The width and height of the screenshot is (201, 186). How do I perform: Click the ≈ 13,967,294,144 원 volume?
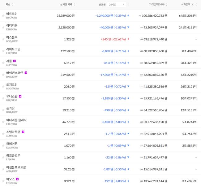tap(154, 181)
